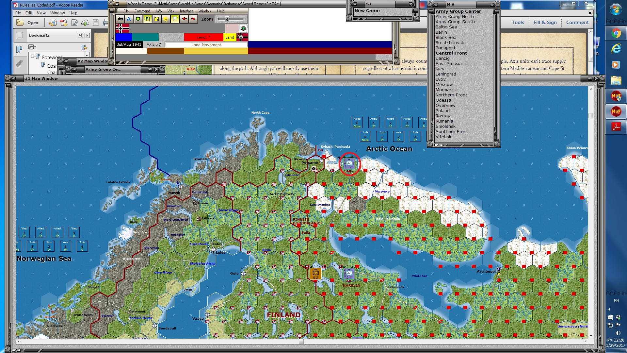
Task: Open the Tools pane in Adobe Reader
Action: (x=518, y=23)
